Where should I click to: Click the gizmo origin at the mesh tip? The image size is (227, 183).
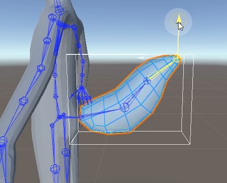(177, 59)
